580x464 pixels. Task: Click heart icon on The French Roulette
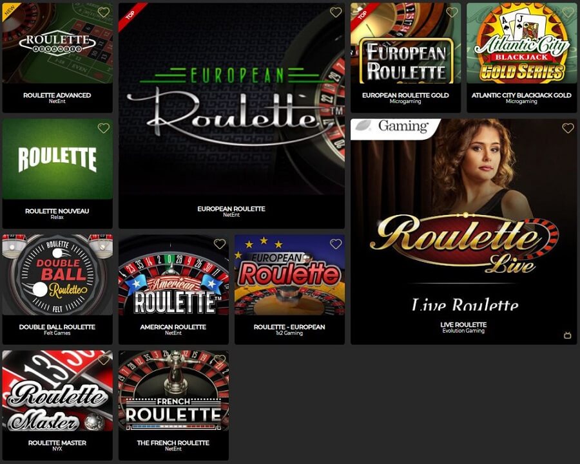tap(220, 360)
